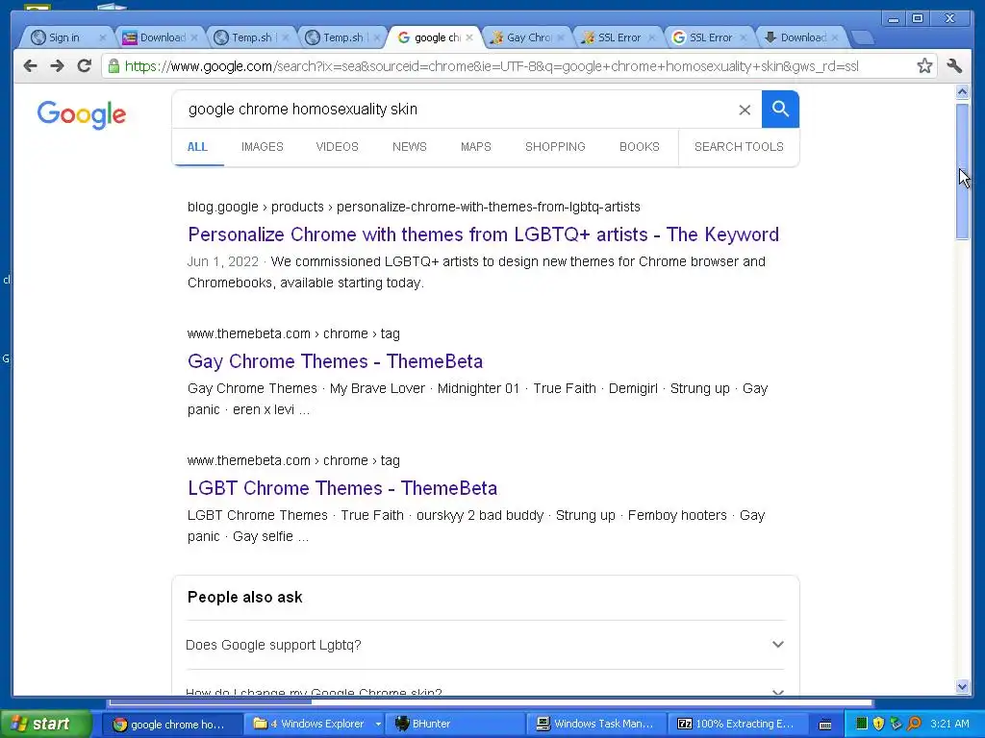Switch to the SSL Error tab with Google icon
The image size is (985, 738).
coord(711,37)
